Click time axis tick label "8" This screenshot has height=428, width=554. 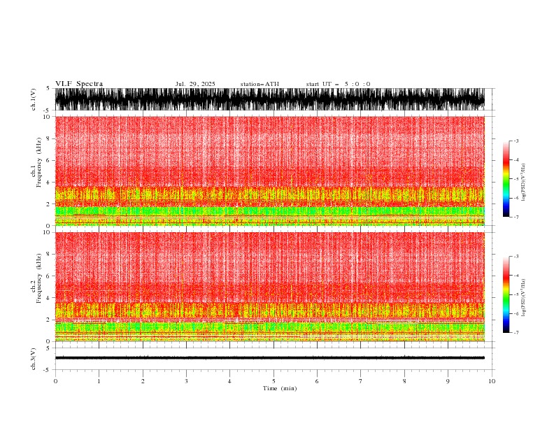[x=404, y=381]
